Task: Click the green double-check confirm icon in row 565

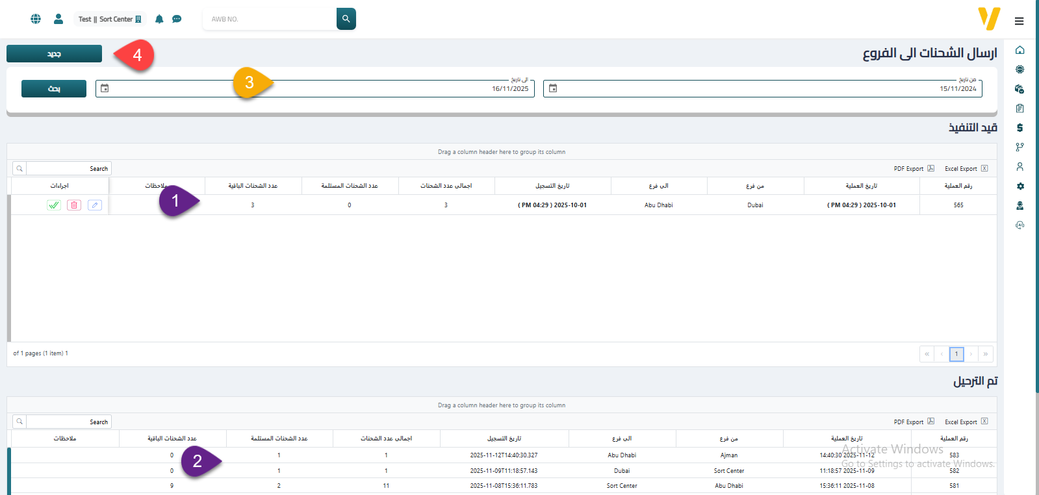Action: click(54, 205)
